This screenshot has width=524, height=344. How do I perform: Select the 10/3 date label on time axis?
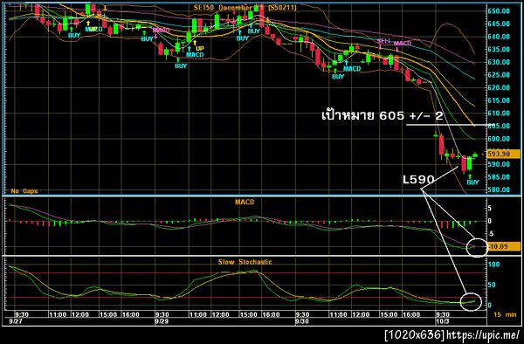(x=443, y=321)
